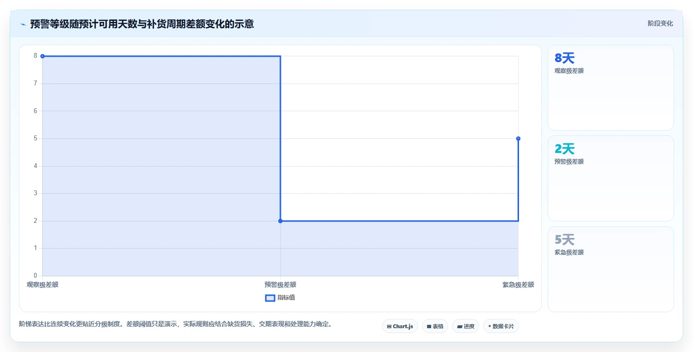Click the data point at value 8
693x352 pixels.
pyautogui.click(x=43, y=56)
